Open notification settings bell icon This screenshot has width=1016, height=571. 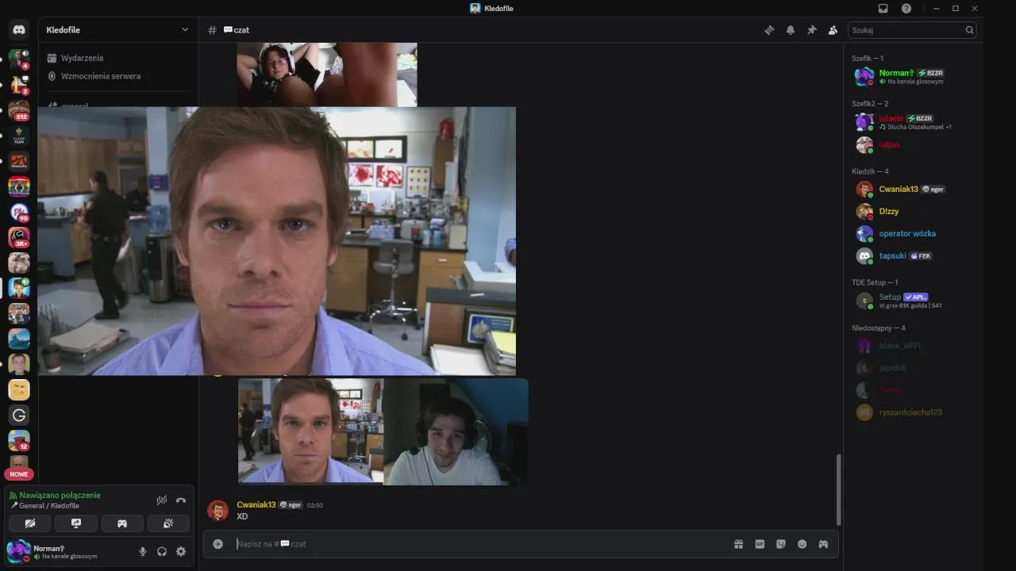point(791,30)
